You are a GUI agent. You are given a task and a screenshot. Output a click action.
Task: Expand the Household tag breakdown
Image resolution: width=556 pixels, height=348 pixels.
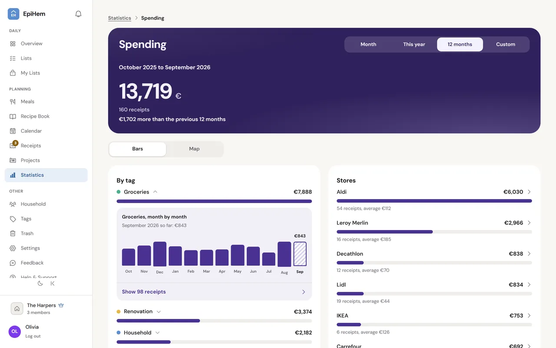[158, 333]
